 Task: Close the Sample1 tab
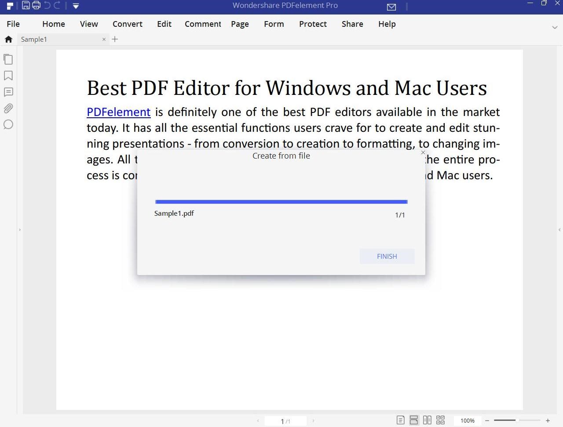point(104,39)
